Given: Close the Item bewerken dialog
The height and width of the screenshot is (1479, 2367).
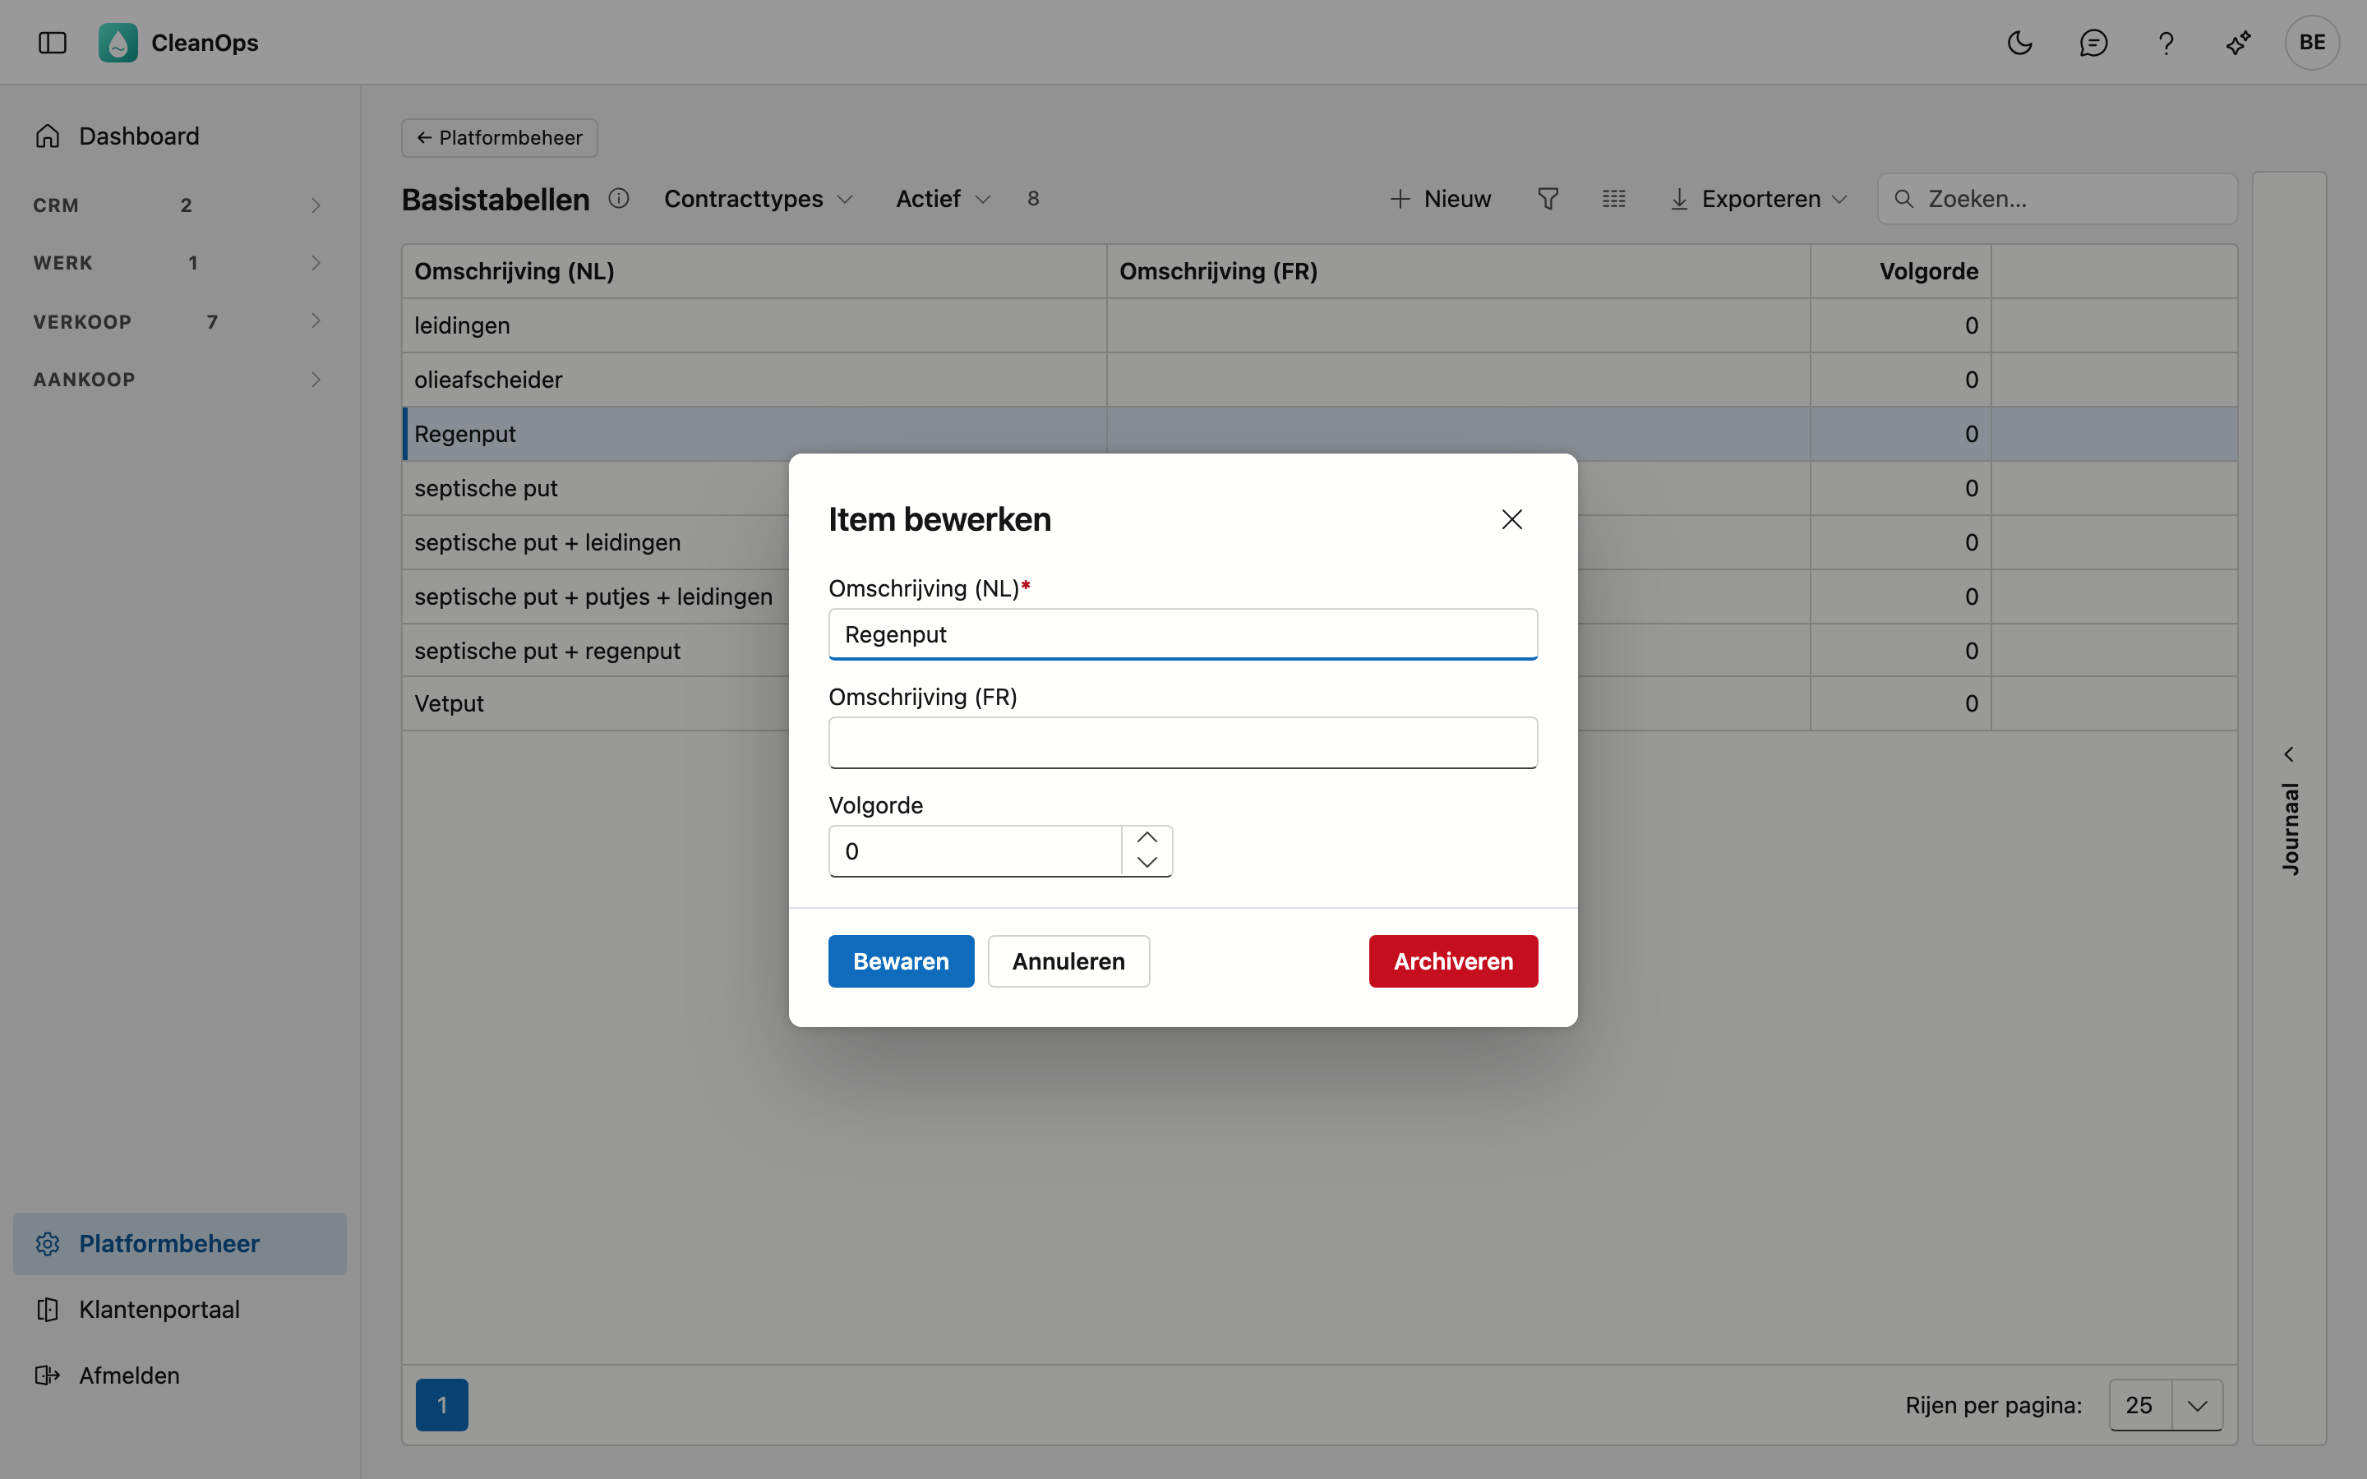Looking at the screenshot, I should 1511,519.
